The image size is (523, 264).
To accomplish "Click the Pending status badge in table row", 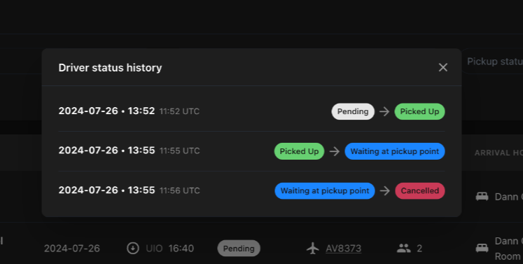I will click(239, 249).
